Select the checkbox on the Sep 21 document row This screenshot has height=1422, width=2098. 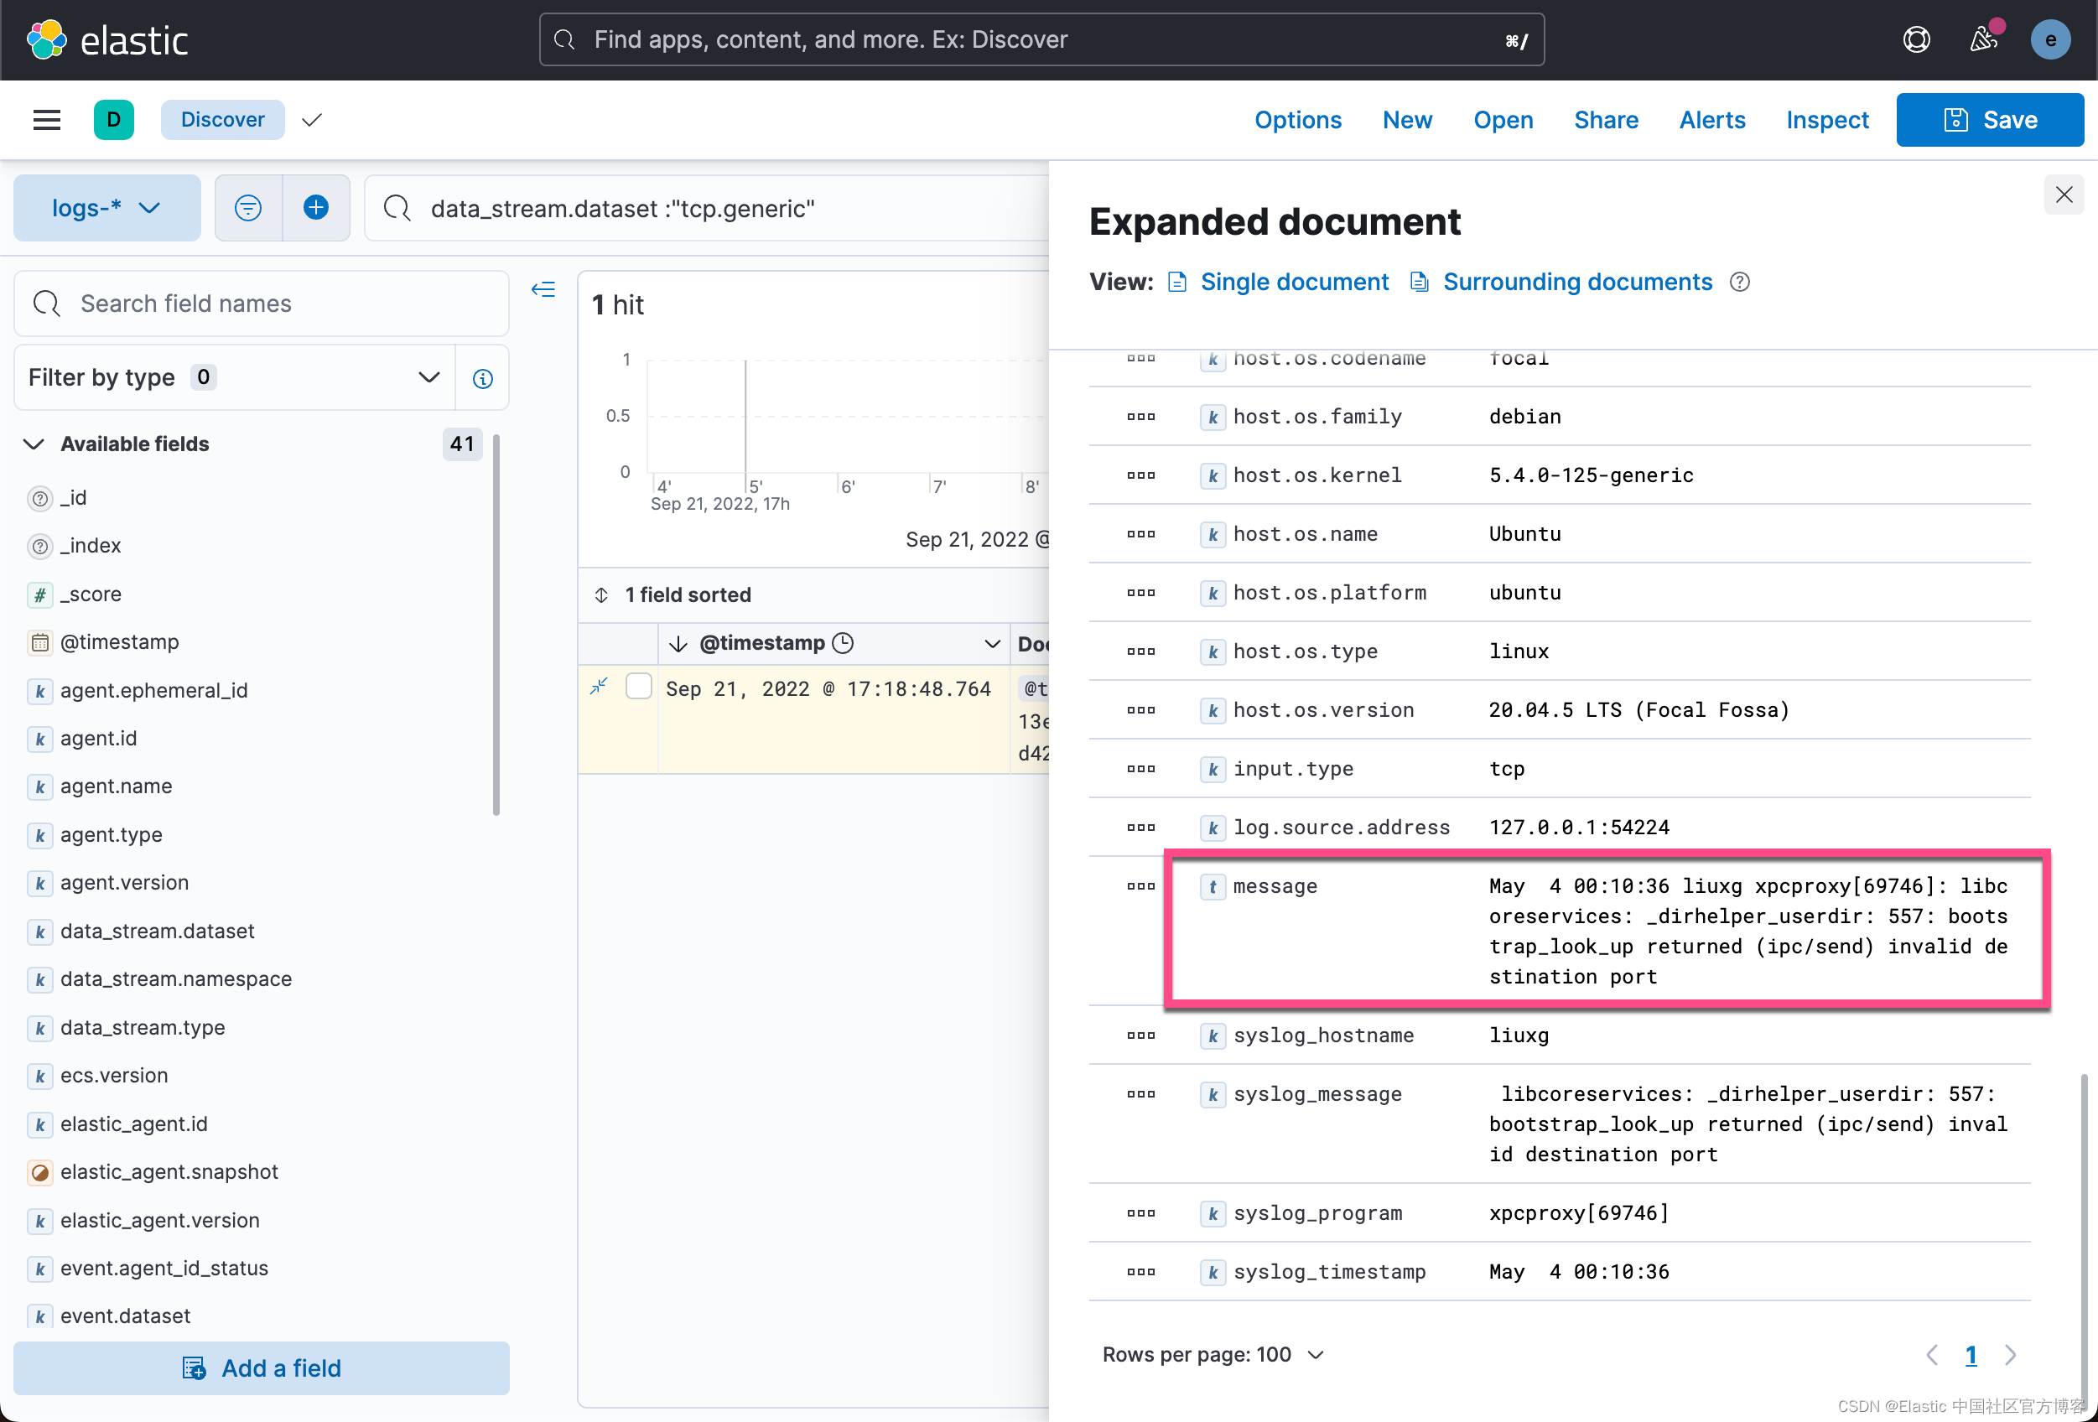tap(638, 686)
